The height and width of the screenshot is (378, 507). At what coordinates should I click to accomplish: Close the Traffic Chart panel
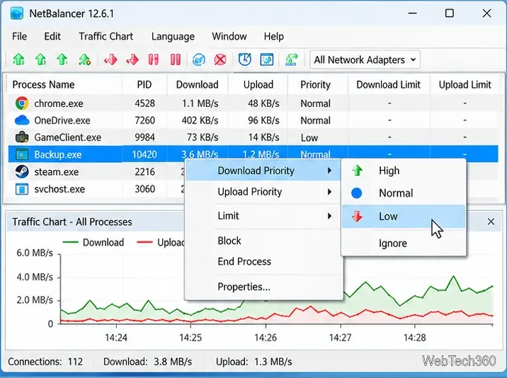491,222
